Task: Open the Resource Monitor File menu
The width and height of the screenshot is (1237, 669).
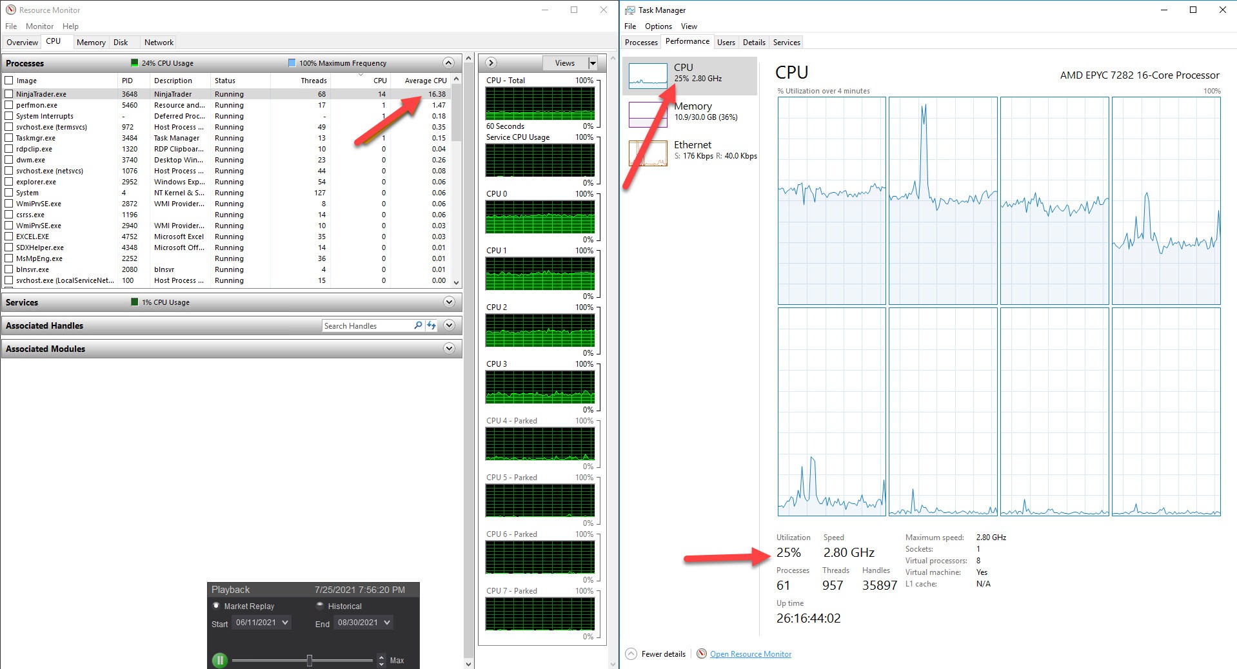Action: (11, 26)
